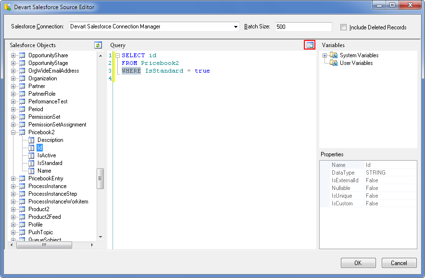Image resolution: width=425 pixels, height=278 pixels.
Task: Click the Devart app icon in title bar
Action: click(8, 7)
